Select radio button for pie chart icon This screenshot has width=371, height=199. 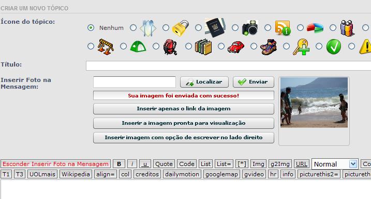300,28
